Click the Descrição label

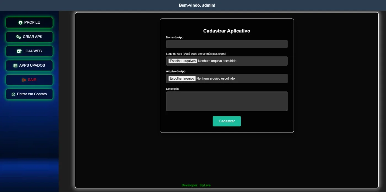tap(172, 89)
